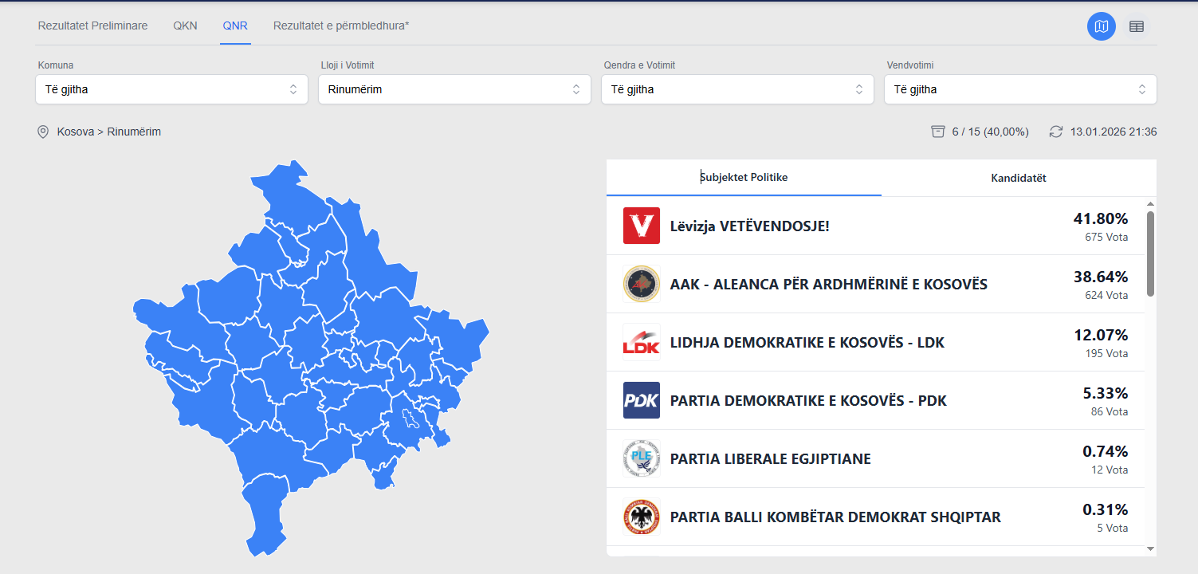Image resolution: width=1198 pixels, height=574 pixels.
Task: Open the Vendvotimi dropdown
Action: (1020, 89)
